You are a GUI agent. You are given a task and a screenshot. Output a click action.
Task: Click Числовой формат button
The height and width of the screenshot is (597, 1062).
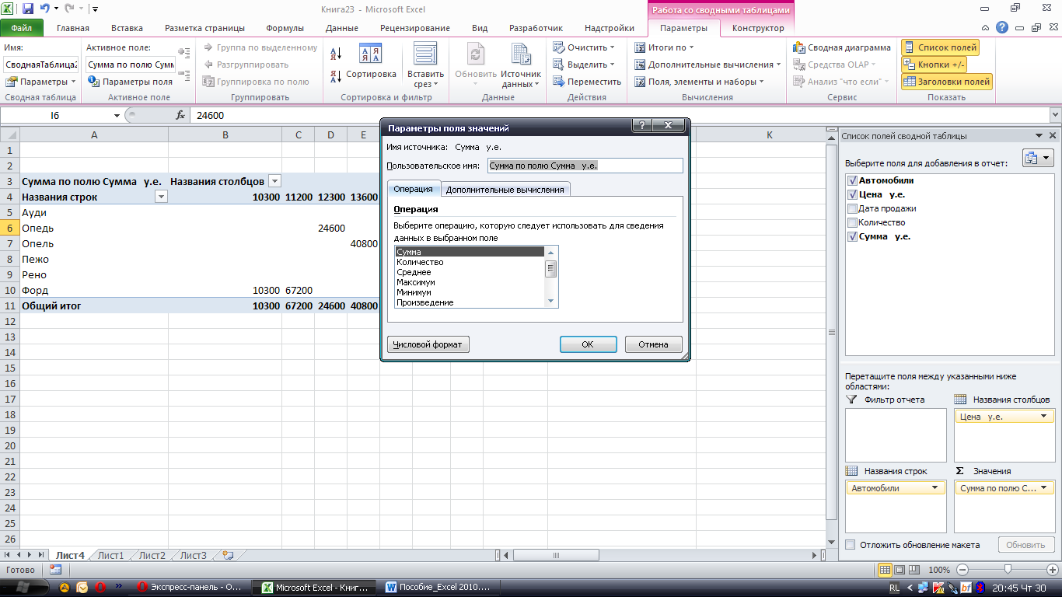pyautogui.click(x=428, y=344)
